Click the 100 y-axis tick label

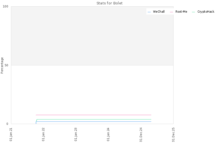click(x=5, y=6)
